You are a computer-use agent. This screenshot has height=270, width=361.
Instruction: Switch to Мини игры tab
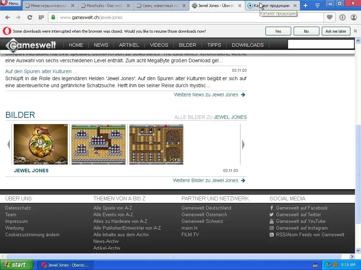49,6
